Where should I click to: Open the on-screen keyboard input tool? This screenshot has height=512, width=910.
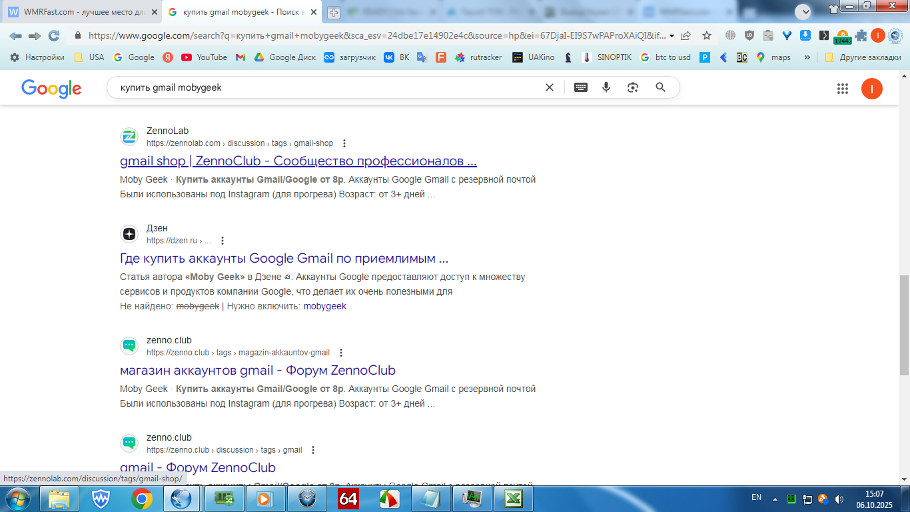(x=581, y=87)
